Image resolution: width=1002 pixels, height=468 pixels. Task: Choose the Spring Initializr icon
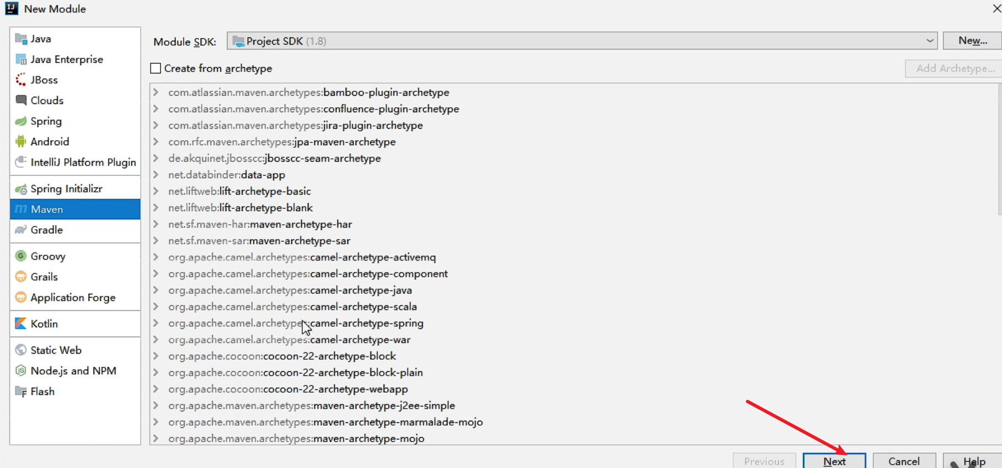(21, 189)
